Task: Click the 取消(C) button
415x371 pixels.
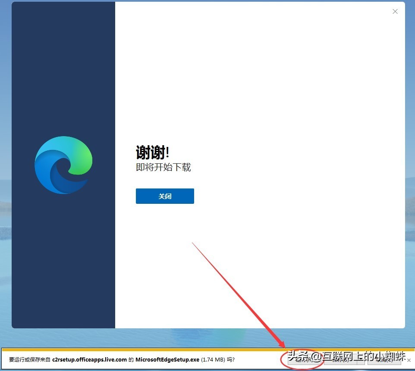Action: point(384,360)
